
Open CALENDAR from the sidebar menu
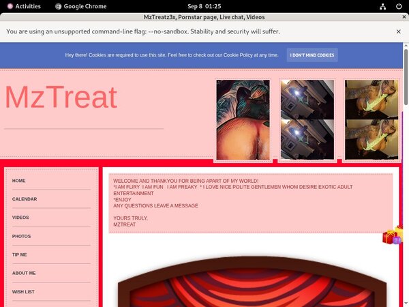coord(25,199)
